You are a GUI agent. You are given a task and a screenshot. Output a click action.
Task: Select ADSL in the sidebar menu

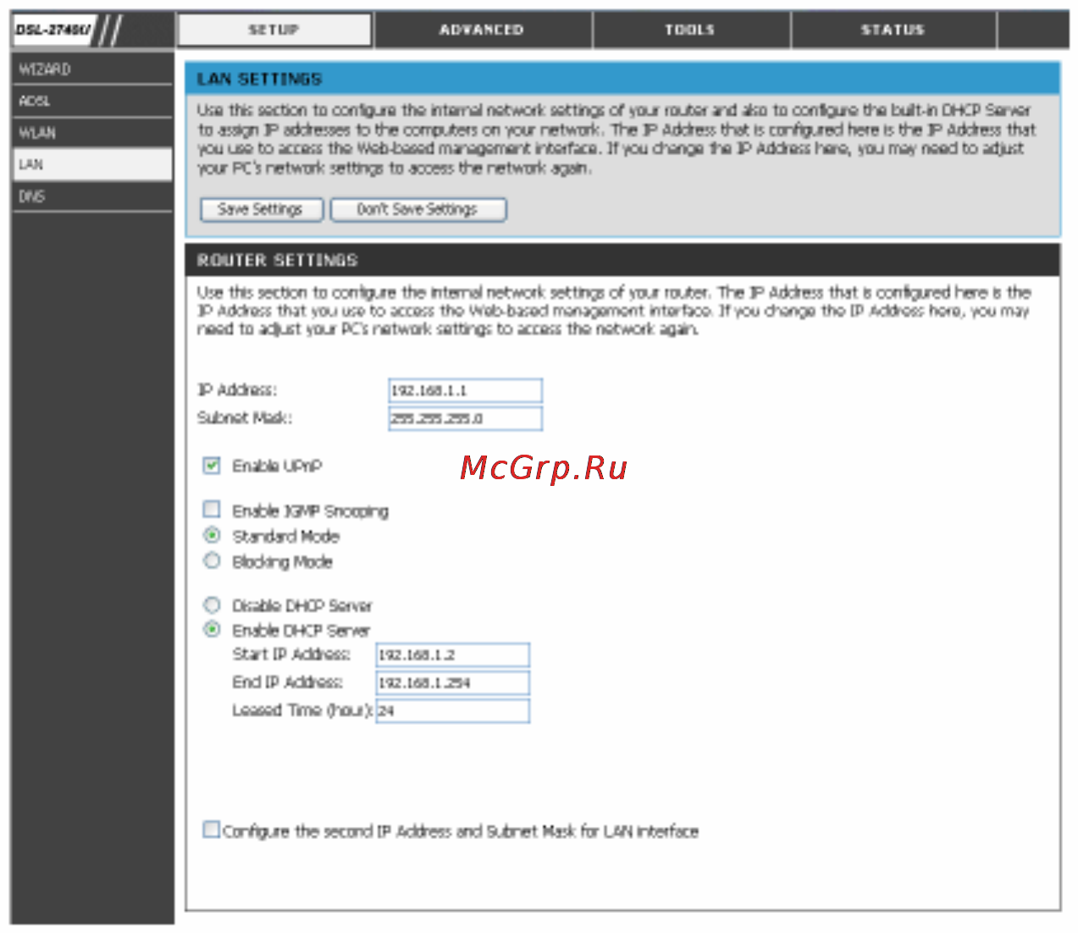pos(92,101)
